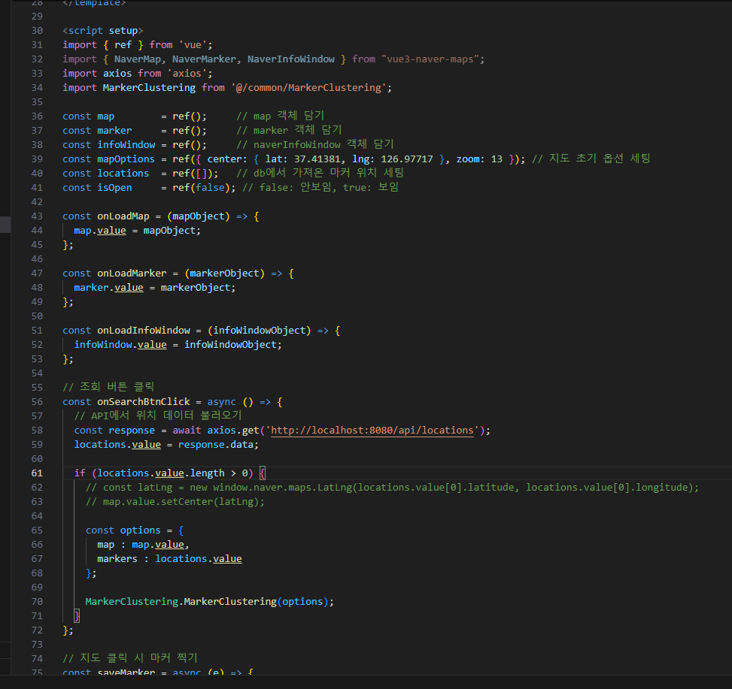Click the zoom value 13 in mapOptions

(x=497, y=159)
